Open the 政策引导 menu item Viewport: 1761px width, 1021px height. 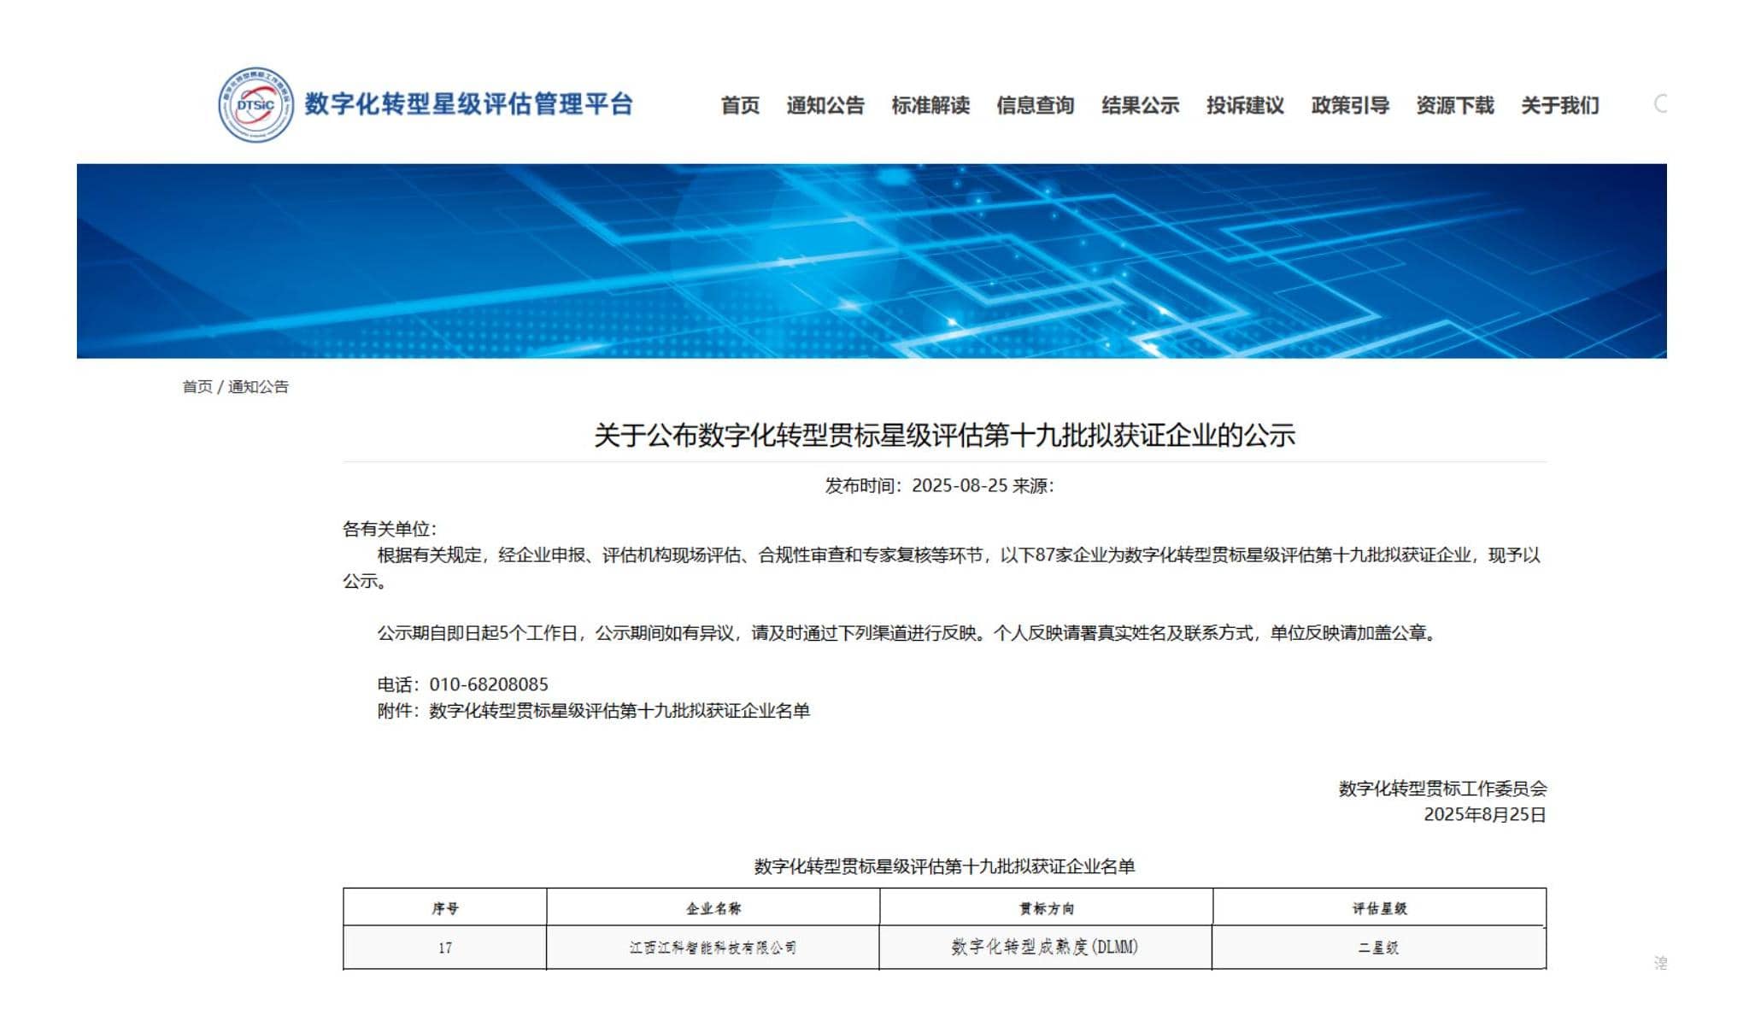(1350, 105)
